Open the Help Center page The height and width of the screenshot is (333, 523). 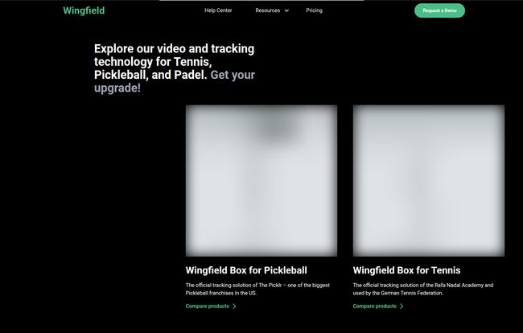click(218, 10)
